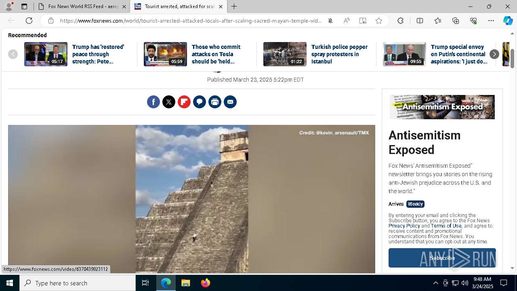Image resolution: width=517 pixels, height=291 pixels.
Task: Open Favorites list
Action: pos(438,21)
